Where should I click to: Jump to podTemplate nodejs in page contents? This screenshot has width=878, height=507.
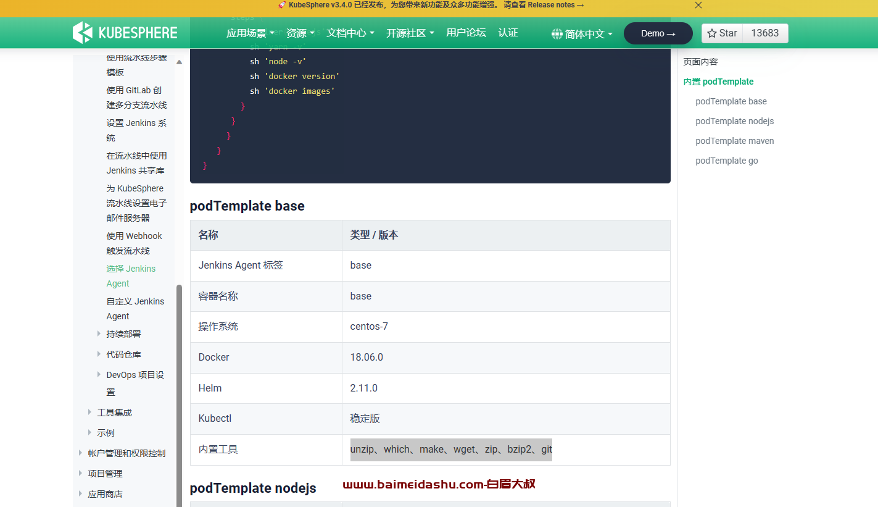point(734,121)
